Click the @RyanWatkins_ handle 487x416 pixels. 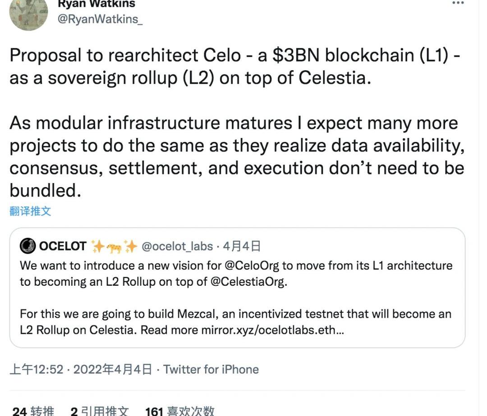(x=100, y=19)
